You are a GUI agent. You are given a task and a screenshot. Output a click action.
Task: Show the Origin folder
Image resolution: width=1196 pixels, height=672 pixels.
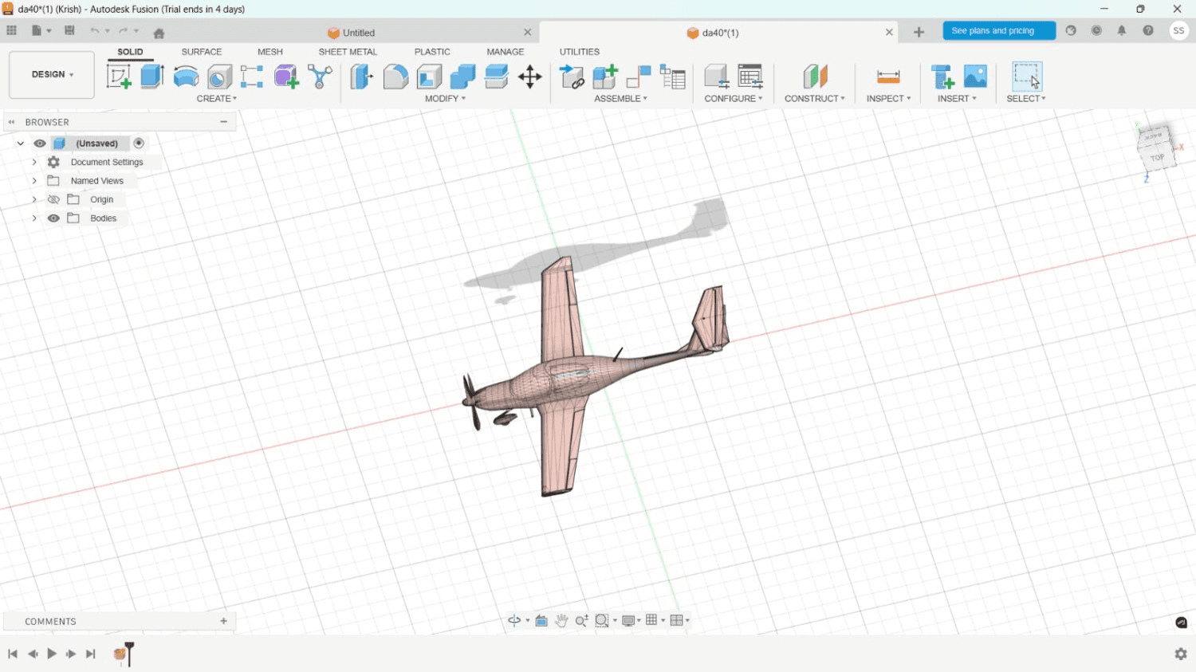[x=53, y=199]
